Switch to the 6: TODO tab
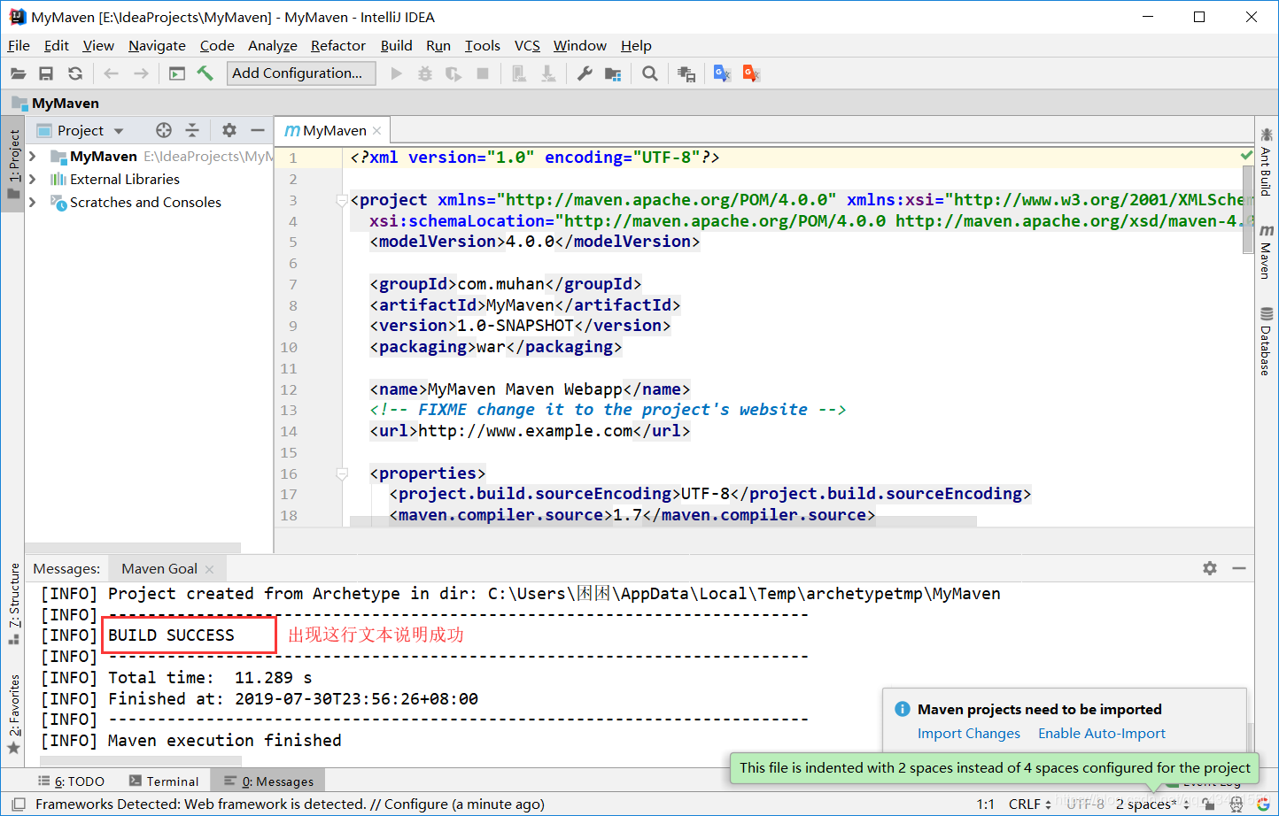The image size is (1279, 816). point(72,781)
